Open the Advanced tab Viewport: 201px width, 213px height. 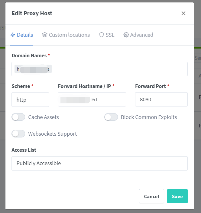pos(141,35)
